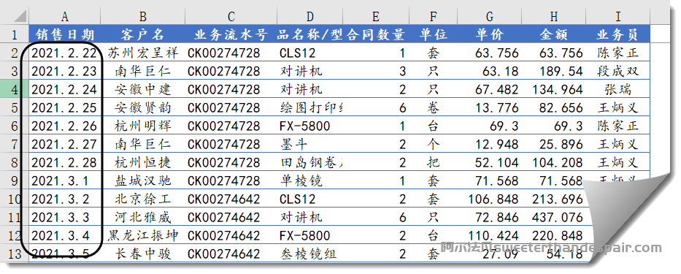Select customer cell 黑龙江振坤

point(143,235)
